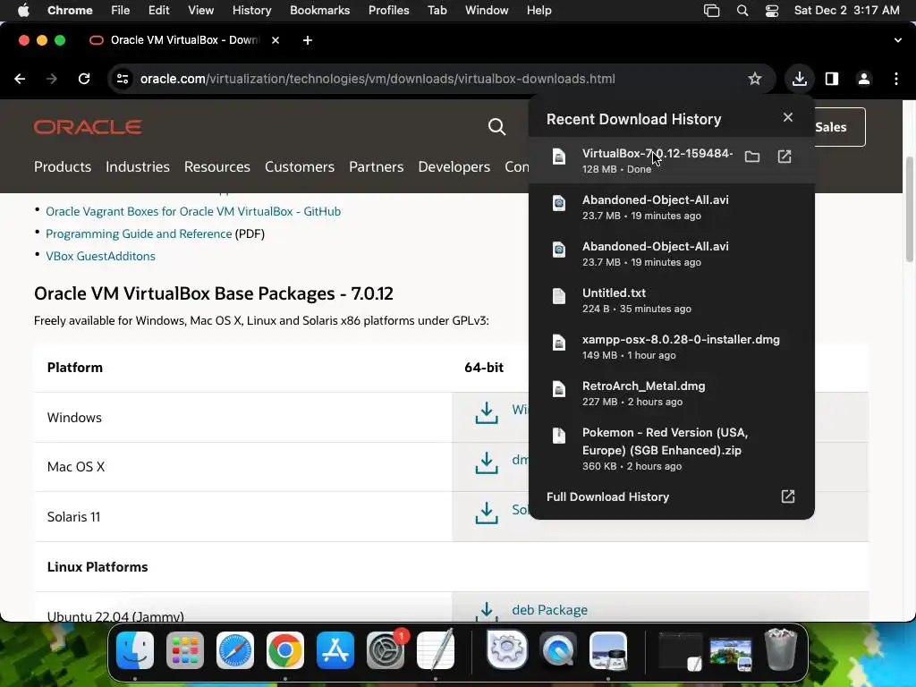Open Safari from the Dock
The image size is (916, 687).
(235, 649)
